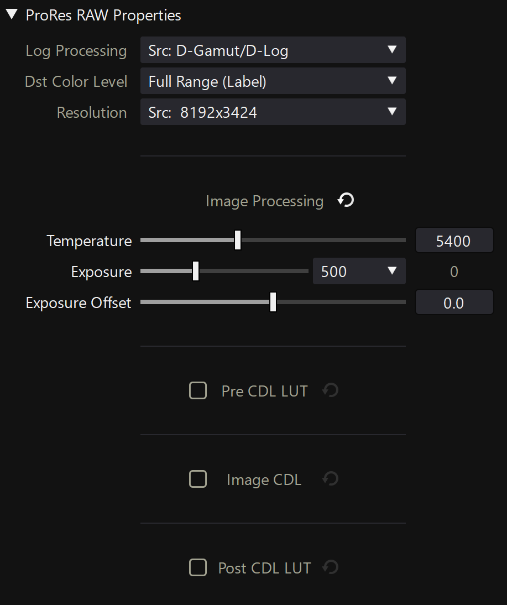Image resolution: width=507 pixels, height=605 pixels.
Task: Click reset icon next to Pre CDL LUT
Action: (331, 390)
